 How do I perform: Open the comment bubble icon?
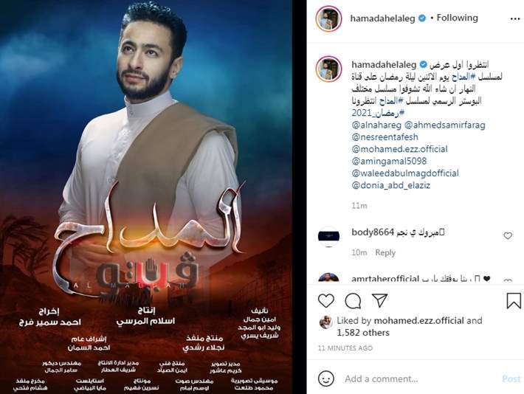pos(353,301)
